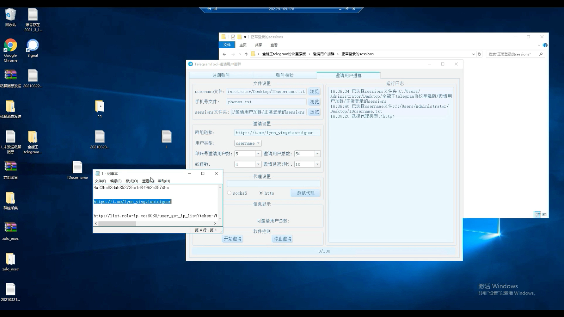Expand 邀请用户总数 dropdown
The image size is (564, 317).
tap(317, 154)
